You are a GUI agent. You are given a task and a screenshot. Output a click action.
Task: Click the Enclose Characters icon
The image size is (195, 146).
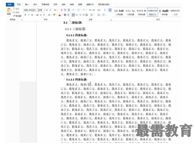pyautogui.click(x=68, y=15)
